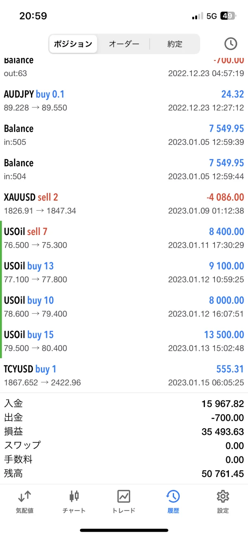This screenshot has height=537, width=248.
Task: Tap the battery indicator in status bar
Action: [228, 16]
